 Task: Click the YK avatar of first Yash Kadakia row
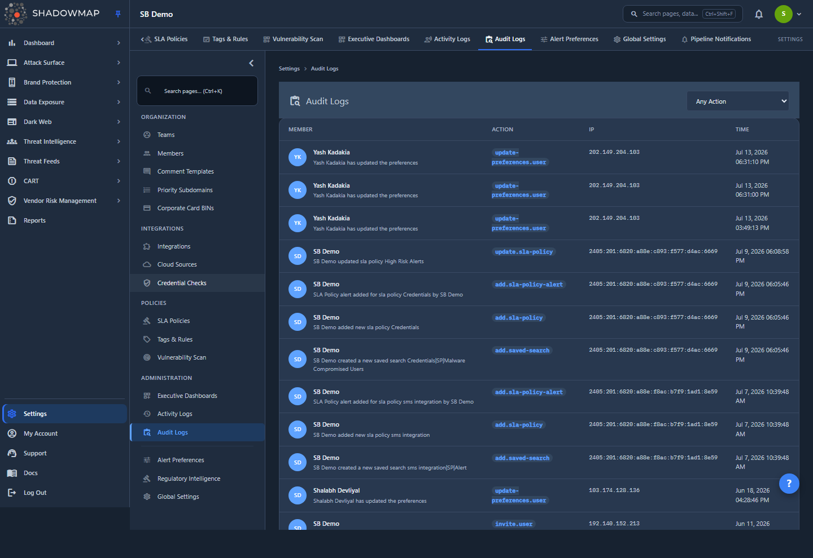(298, 157)
